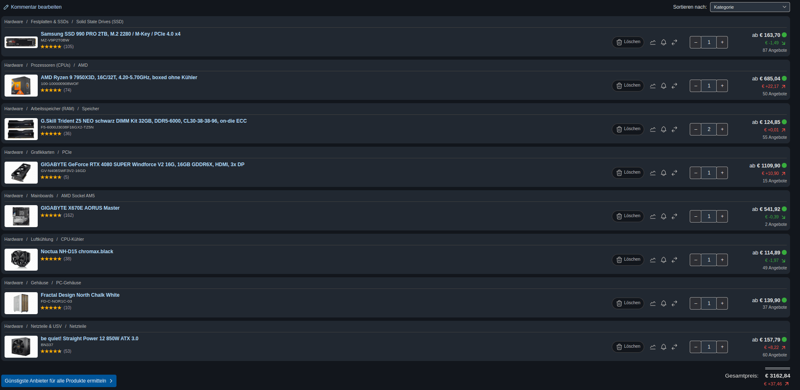Click compare arrows icon for G.Skill Trident Z5 NEO
This screenshot has height=390, width=800.
pyautogui.click(x=674, y=129)
